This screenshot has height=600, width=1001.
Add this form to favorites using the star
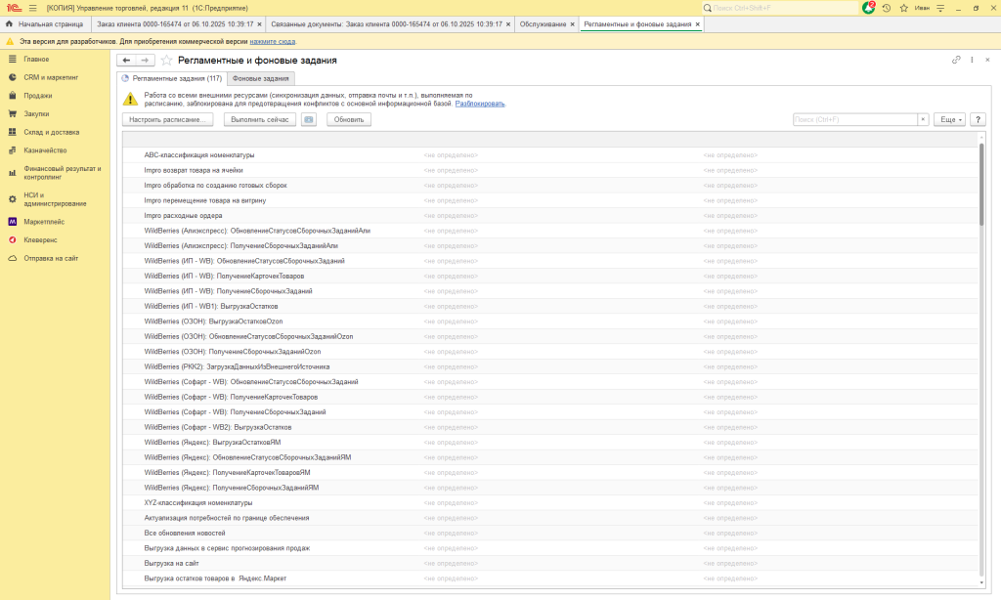(x=166, y=61)
